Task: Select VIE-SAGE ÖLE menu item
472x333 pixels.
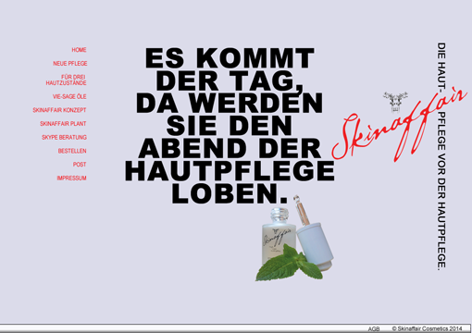Action: (x=69, y=96)
